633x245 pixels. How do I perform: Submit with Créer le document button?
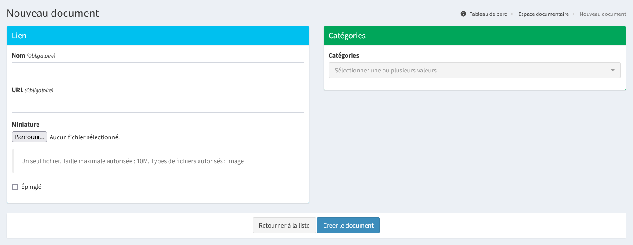348,225
